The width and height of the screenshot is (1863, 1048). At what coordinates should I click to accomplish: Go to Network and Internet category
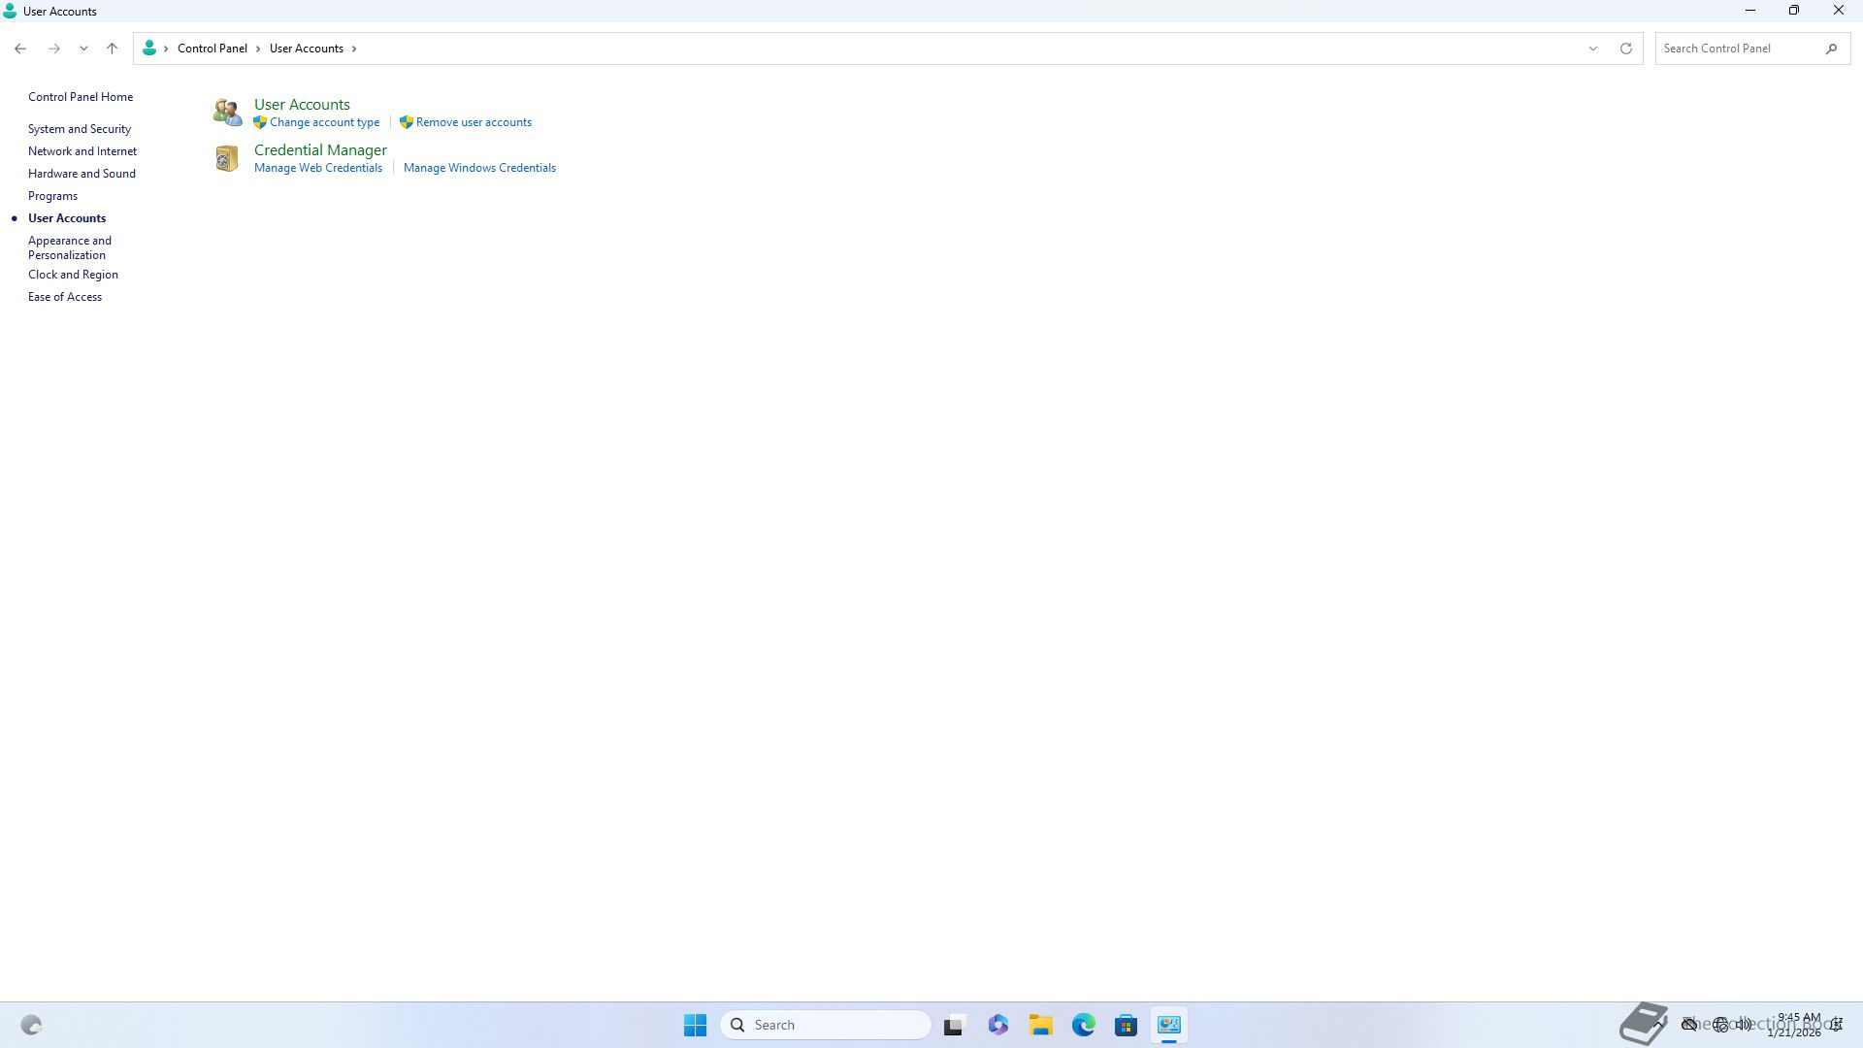tap(82, 151)
